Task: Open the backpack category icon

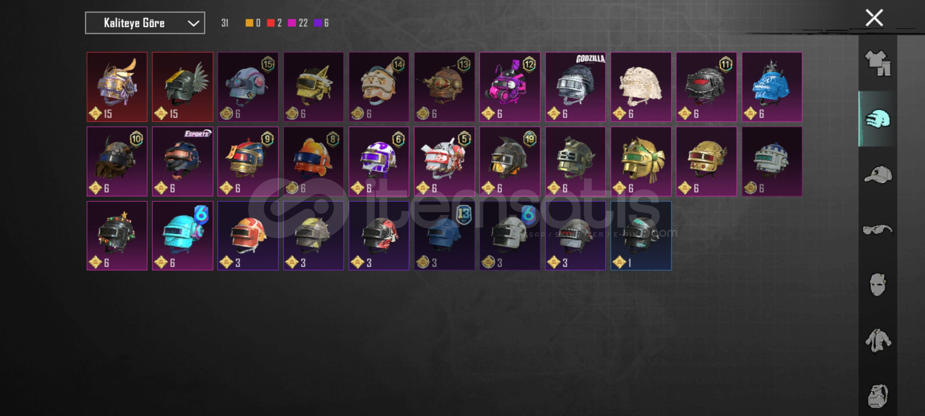Action: tap(878, 396)
